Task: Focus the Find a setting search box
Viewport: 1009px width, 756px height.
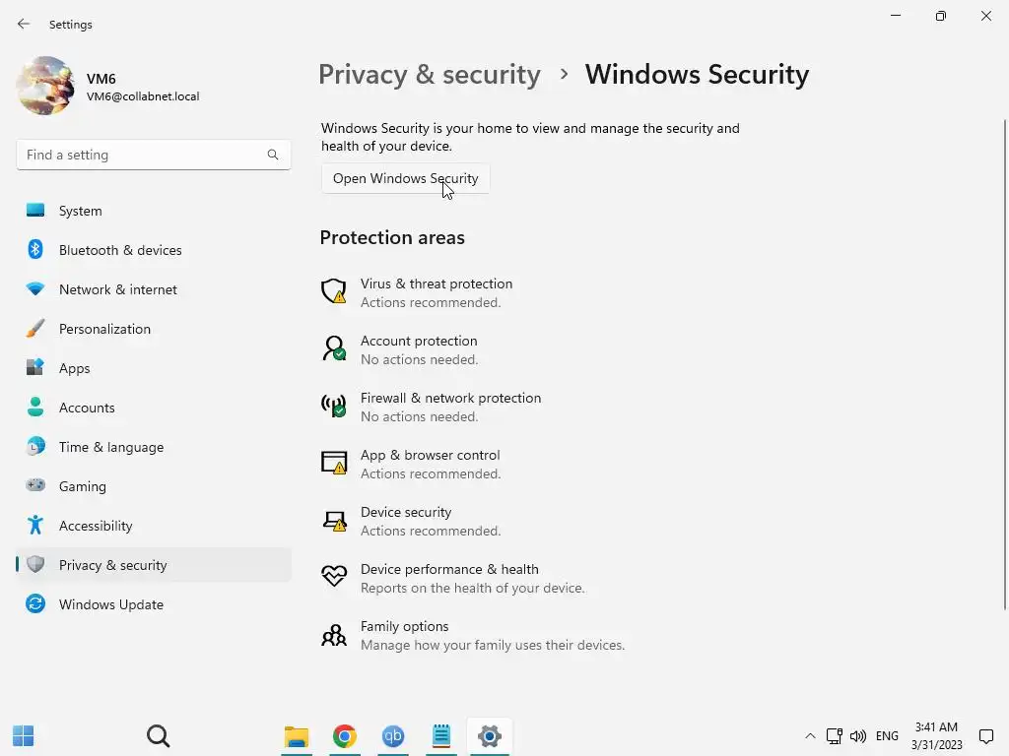Action: coord(143,155)
